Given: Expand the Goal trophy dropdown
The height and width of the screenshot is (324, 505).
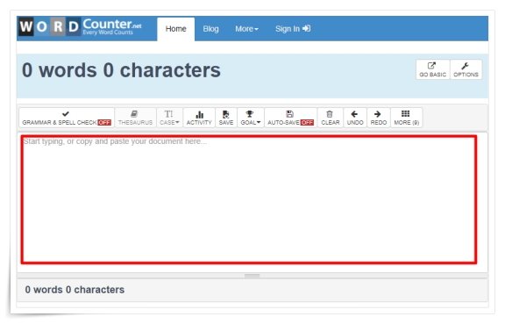Looking at the screenshot, I should (251, 118).
